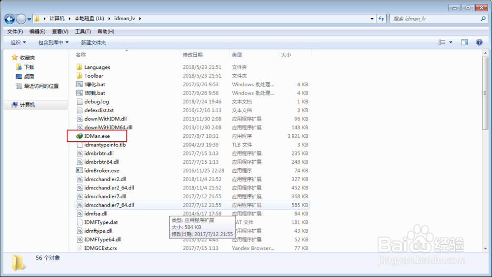This screenshot has height=277, width=492.
Task: Select the Languages folder icon
Action: pyautogui.click(x=79, y=67)
